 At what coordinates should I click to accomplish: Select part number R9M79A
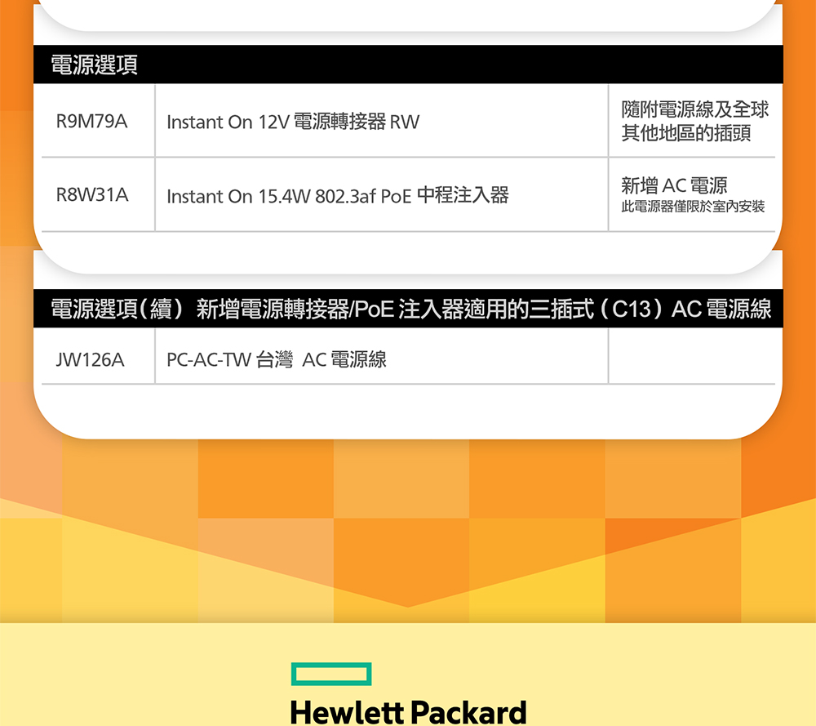pos(91,122)
